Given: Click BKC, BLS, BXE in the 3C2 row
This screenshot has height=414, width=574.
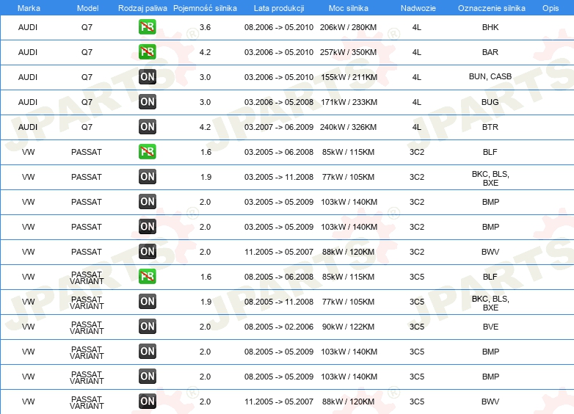Looking at the screenshot, I should point(490,178).
